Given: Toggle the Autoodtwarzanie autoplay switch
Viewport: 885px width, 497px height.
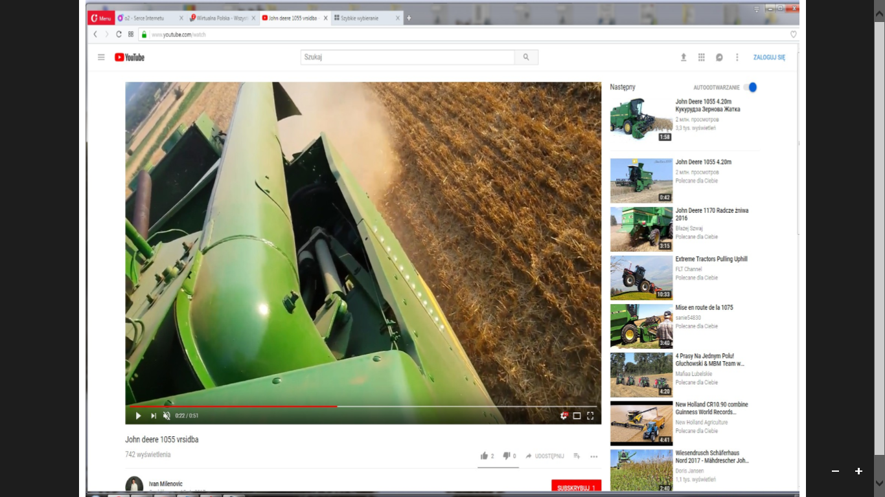Looking at the screenshot, I should pyautogui.click(x=750, y=87).
